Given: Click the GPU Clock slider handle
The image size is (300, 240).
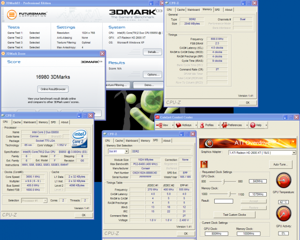Looking at the screenshot, I should tap(223, 181).
